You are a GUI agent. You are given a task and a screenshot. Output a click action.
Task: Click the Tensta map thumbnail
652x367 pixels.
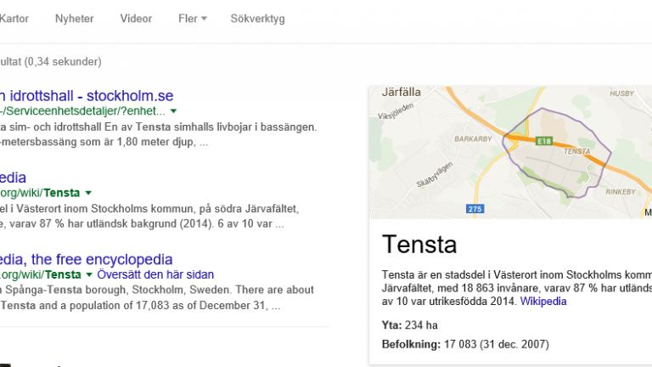pyautogui.click(x=510, y=153)
